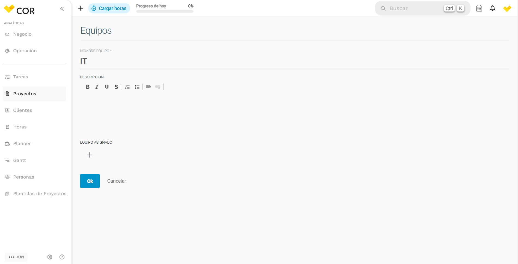Toggle strikethrough formatting in description

[x=116, y=87]
